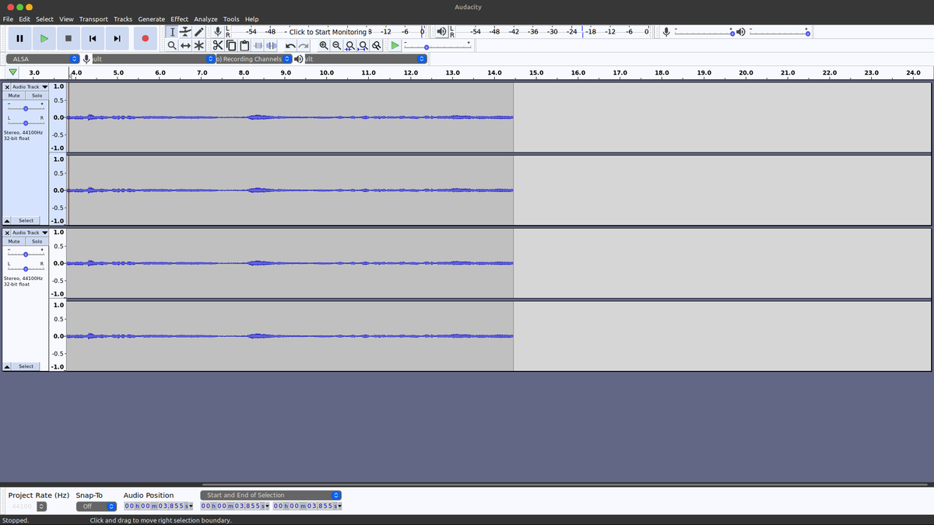Skip to Start of the project
Viewport: 934px width, 525px height.
93,38
